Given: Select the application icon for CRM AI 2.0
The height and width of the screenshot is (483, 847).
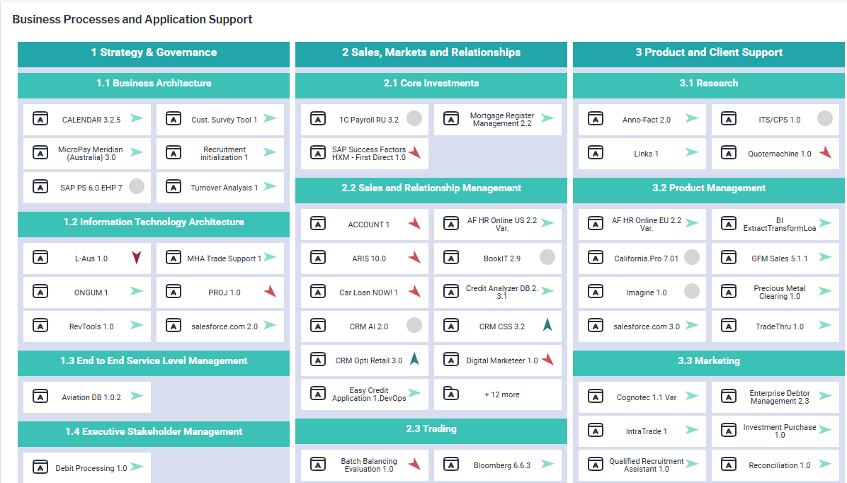Looking at the screenshot, I should (318, 326).
